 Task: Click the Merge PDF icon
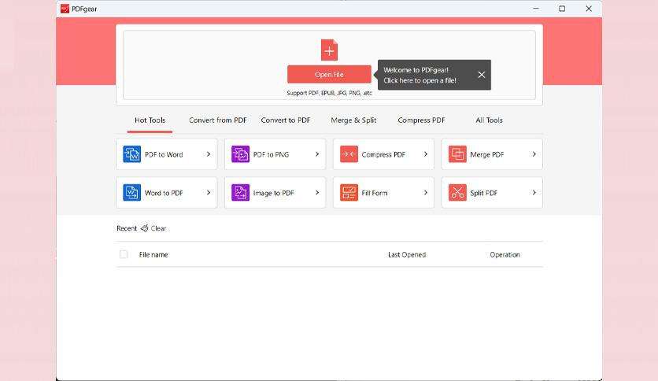click(457, 154)
